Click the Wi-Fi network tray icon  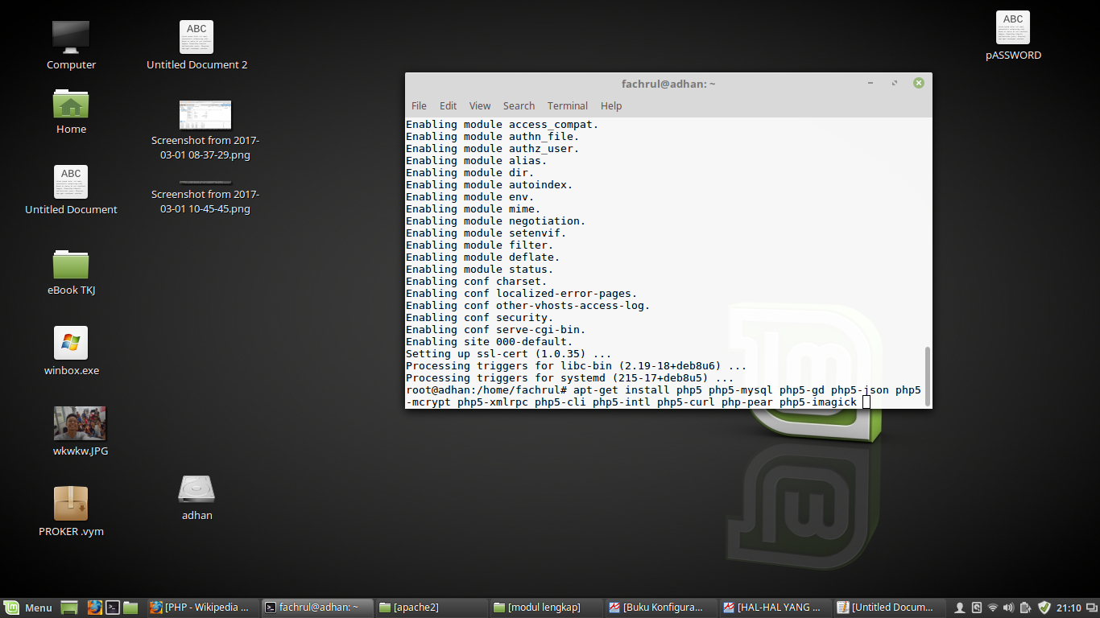[x=993, y=608]
